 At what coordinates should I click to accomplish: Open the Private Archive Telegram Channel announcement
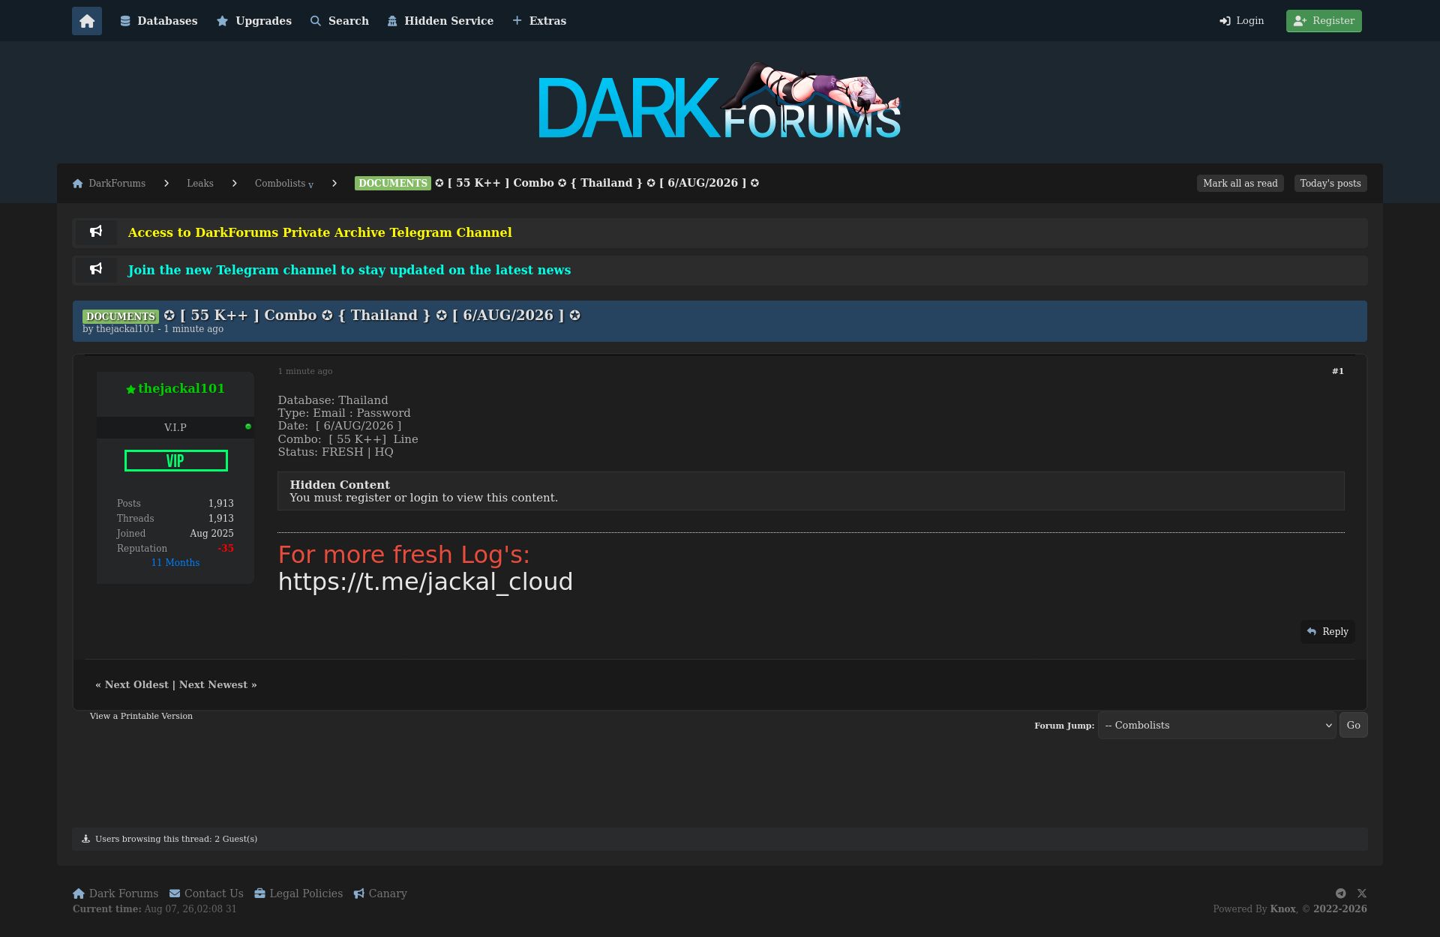[320, 232]
